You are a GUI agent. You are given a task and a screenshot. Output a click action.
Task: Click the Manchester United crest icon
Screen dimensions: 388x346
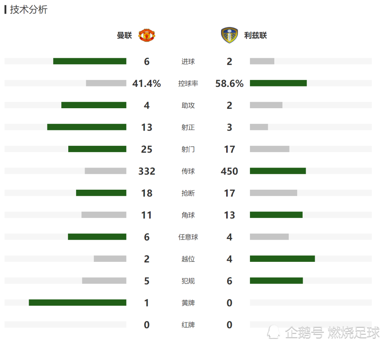(x=147, y=35)
